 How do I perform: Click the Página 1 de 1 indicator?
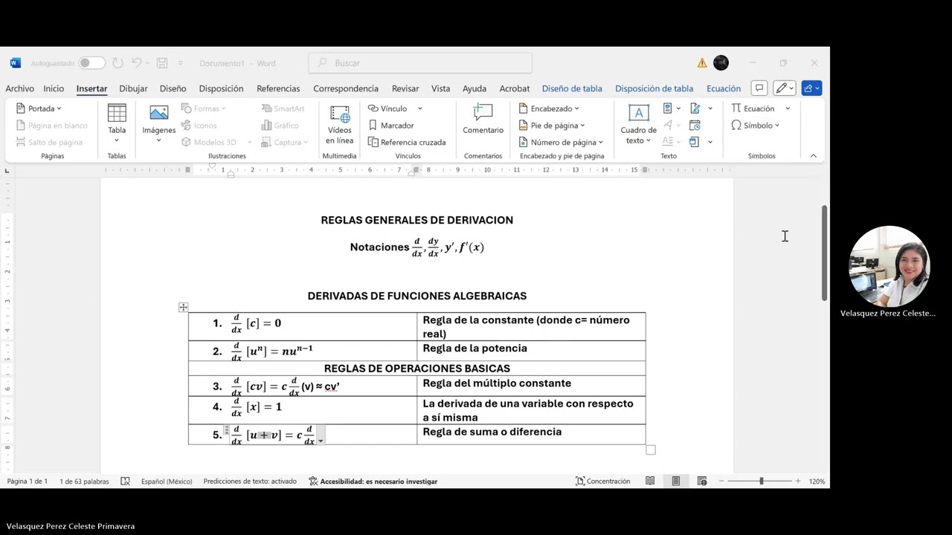(x=28, y=481)
